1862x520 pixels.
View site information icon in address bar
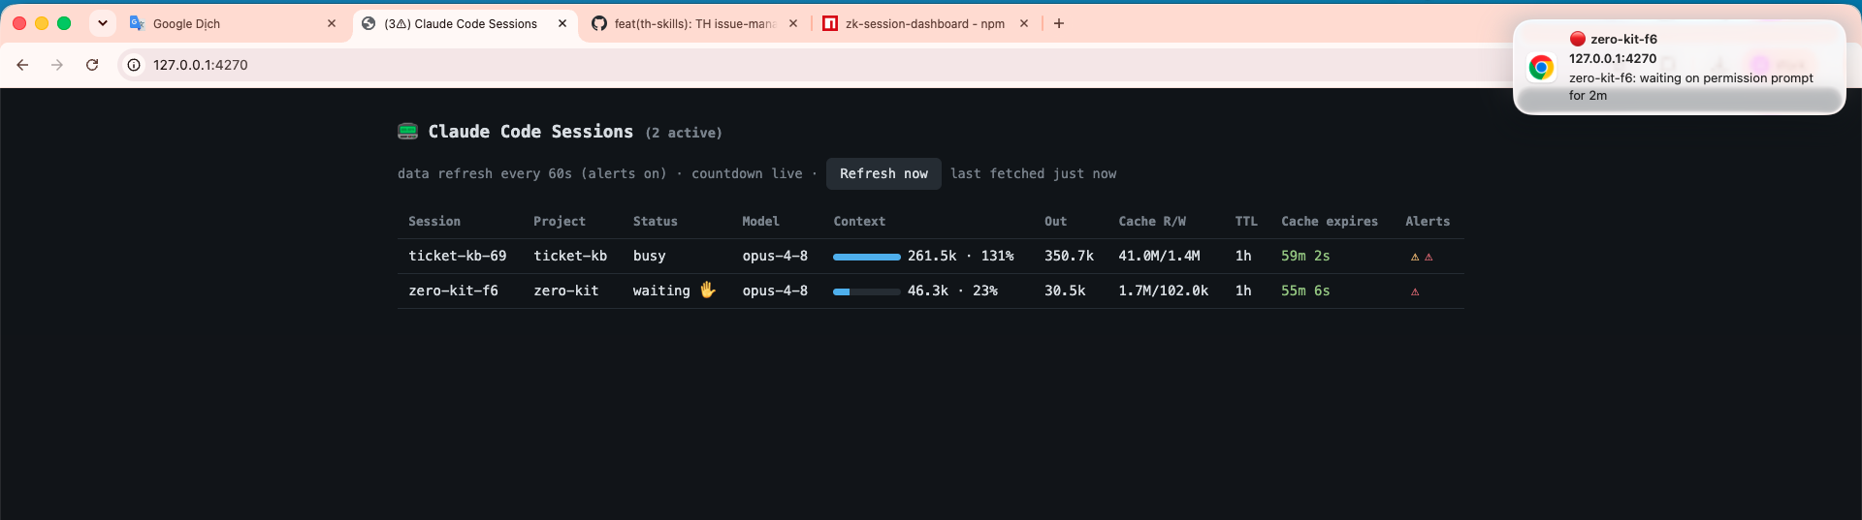point(134,65)
